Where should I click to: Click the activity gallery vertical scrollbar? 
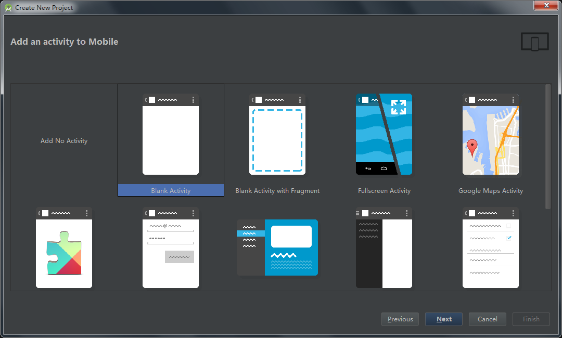pyautogui.click(x=547, y=147)
